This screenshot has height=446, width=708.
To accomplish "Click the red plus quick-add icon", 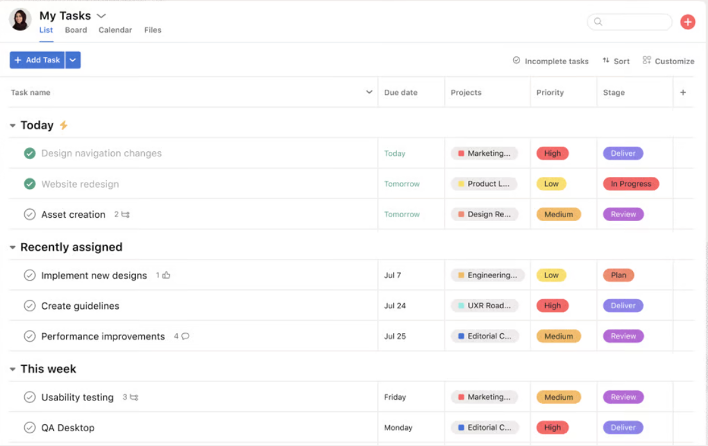I will click(687, 22).
